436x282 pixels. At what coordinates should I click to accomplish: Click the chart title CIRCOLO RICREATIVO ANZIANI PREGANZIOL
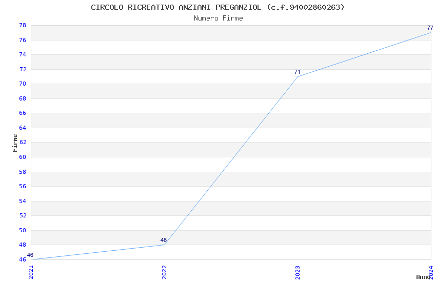tap(217, 7)
